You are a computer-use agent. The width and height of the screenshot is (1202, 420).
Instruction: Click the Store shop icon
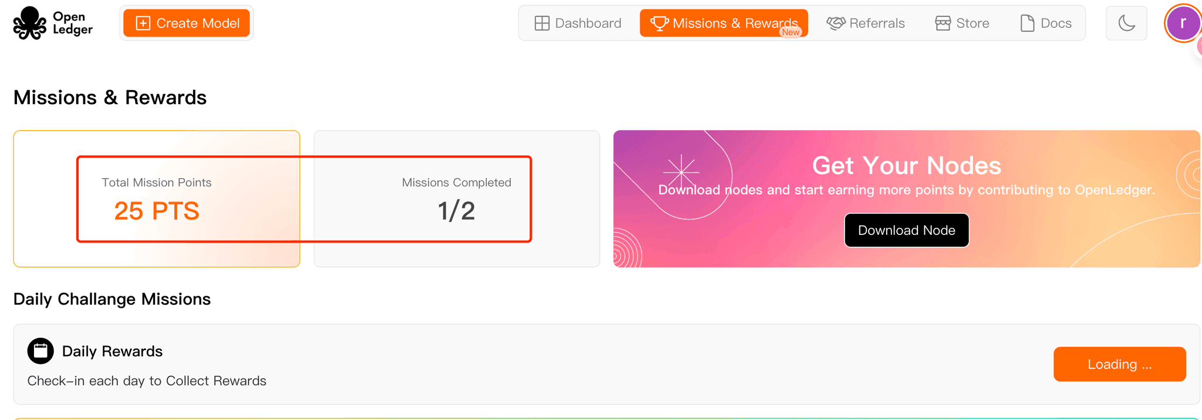point(943,23)
